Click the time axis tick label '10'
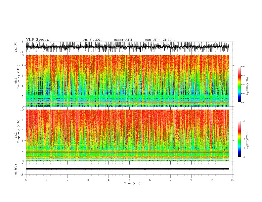 [233, 180]
